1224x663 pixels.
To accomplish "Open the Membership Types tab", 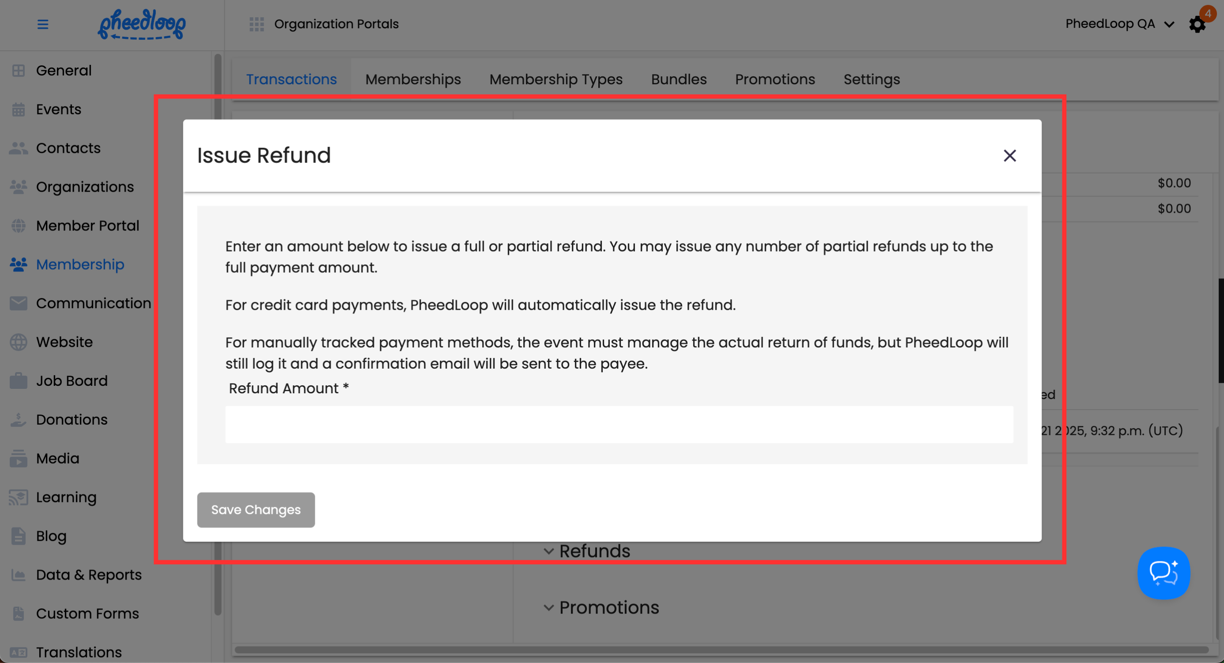I will tap(556, 79).
